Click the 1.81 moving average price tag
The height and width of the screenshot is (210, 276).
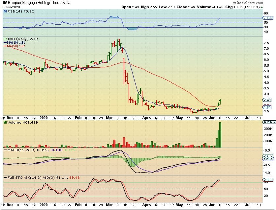267,107
